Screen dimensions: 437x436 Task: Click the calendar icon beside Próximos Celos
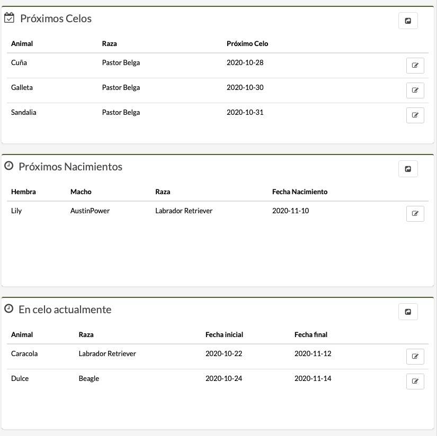point(9,19)
